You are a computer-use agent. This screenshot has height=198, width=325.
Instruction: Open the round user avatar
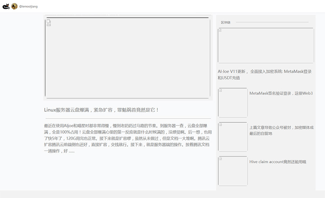(14, 6)
